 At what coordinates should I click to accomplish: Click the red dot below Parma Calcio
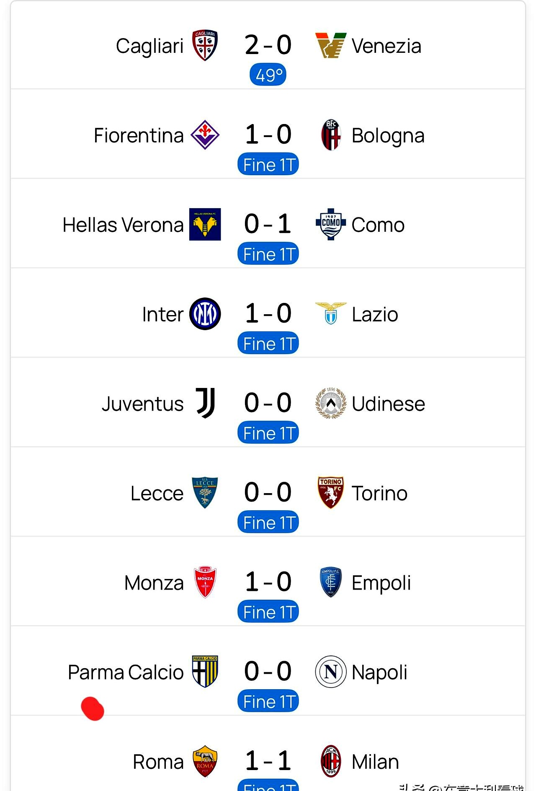pyautogui.click(x=93, y=709)
